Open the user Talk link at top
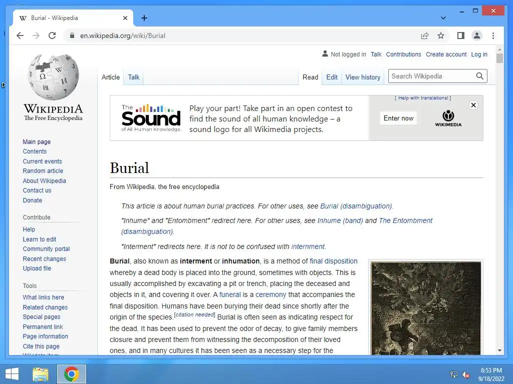513x384 pixels. click(x=376, y=54)
